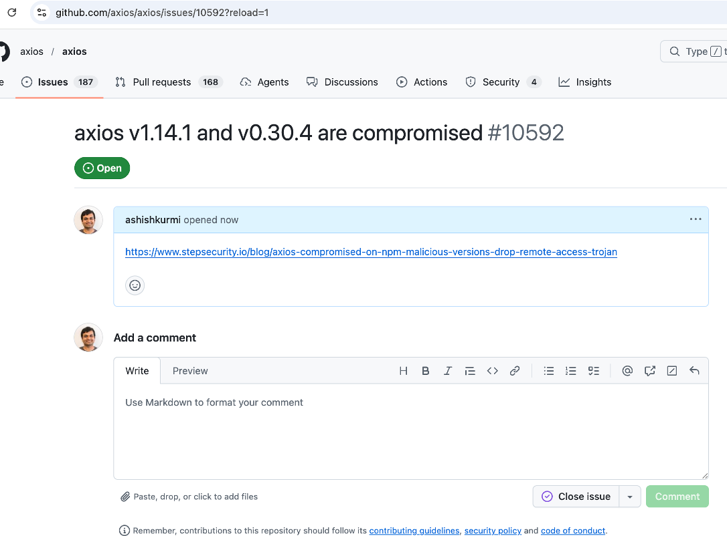Switch to the Preview tab

[190, 371]
